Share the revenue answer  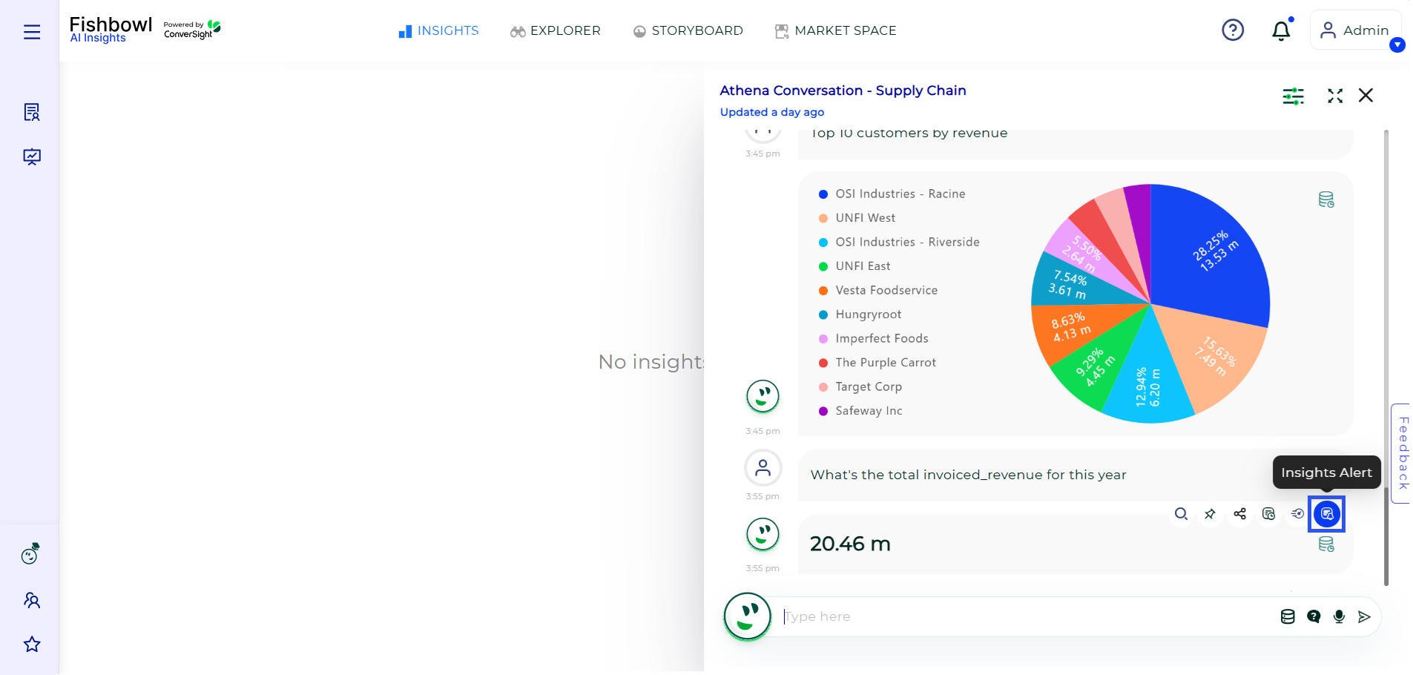pyautogui.click(x=1239, y=514)
